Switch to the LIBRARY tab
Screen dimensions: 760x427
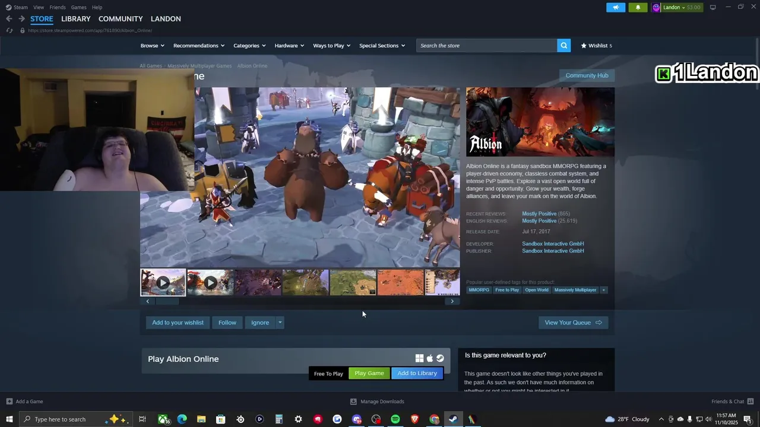click(76, 19)
